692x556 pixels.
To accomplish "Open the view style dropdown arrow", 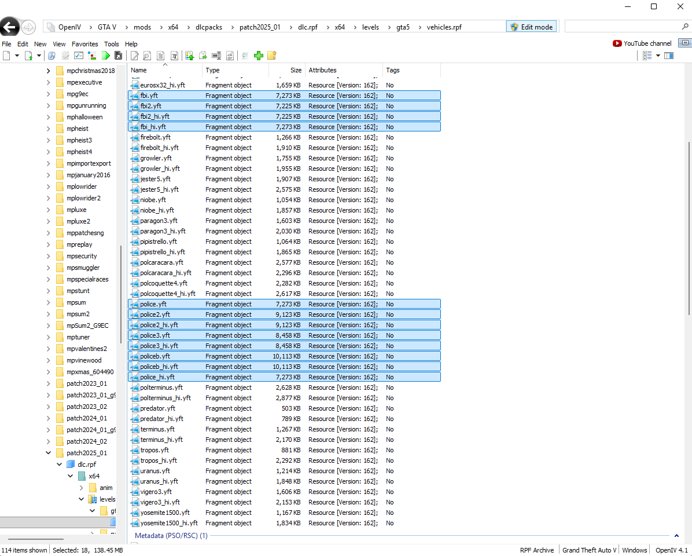I will click(x=658, y=56).
